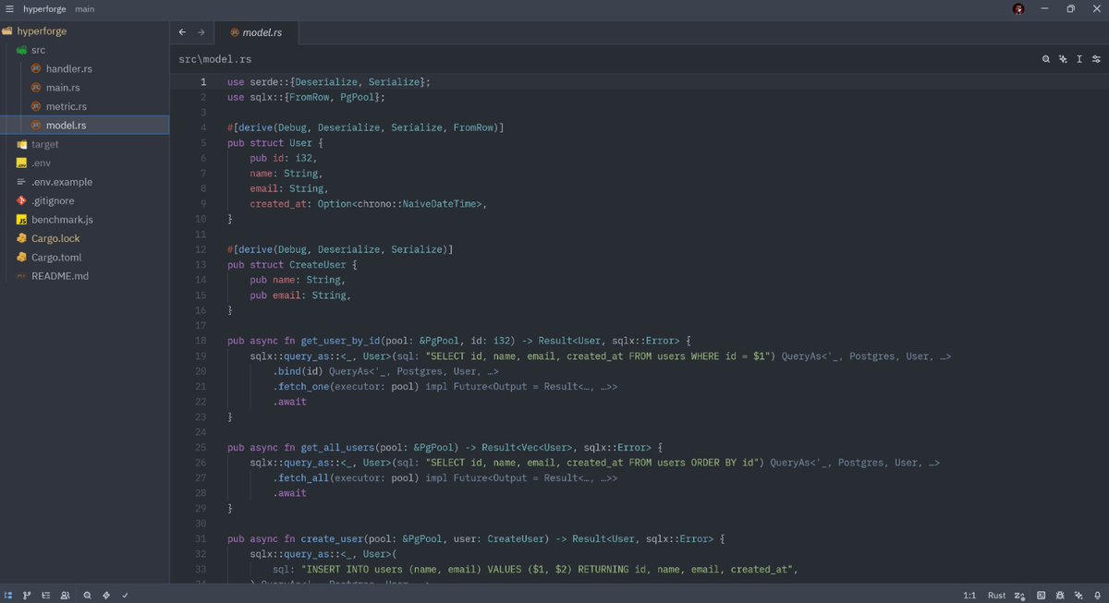Open the collaboration panel icon
This screenshot has height=603, width=1109.
coord(65,596)
